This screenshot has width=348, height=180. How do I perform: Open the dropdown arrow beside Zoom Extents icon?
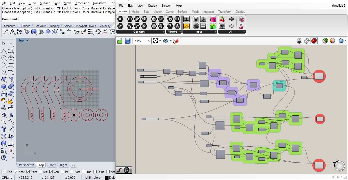pos(160,41)
